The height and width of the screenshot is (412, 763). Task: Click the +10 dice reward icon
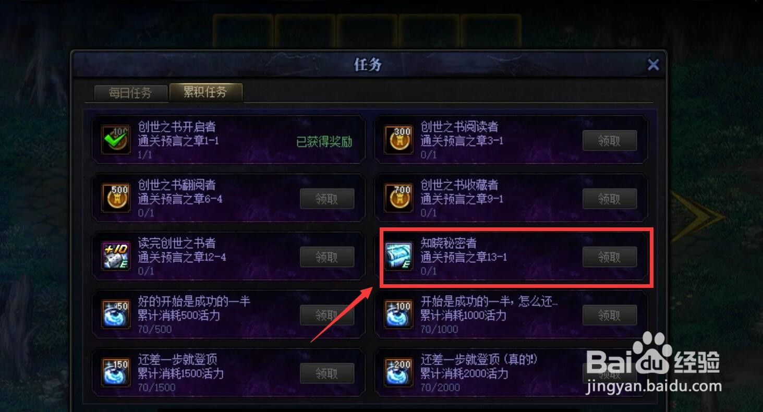pyautogui.click(x=116, y=257)
